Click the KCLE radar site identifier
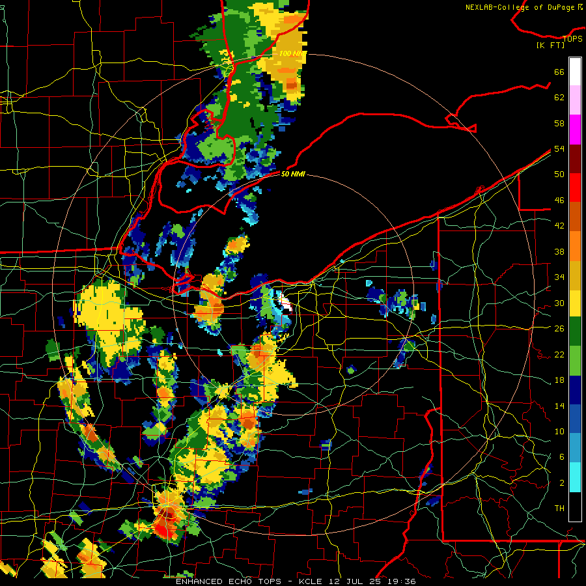The width and height of the screenshot is (586, 586). (310, 581)
